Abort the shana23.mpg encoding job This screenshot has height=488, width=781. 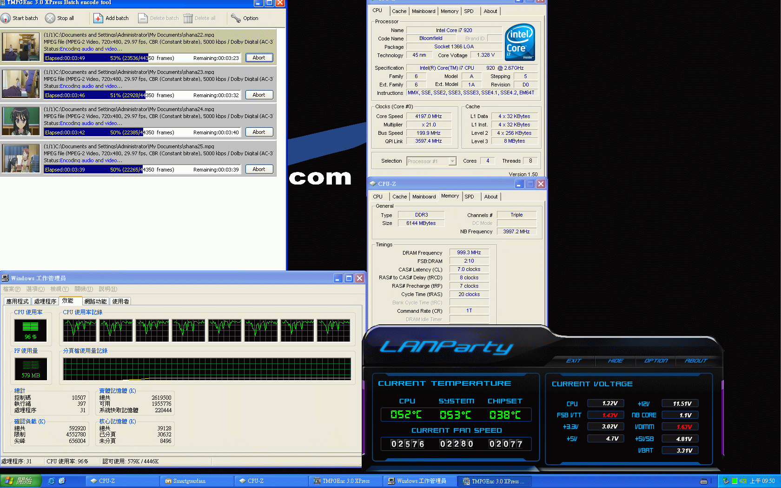coord(259,95)
